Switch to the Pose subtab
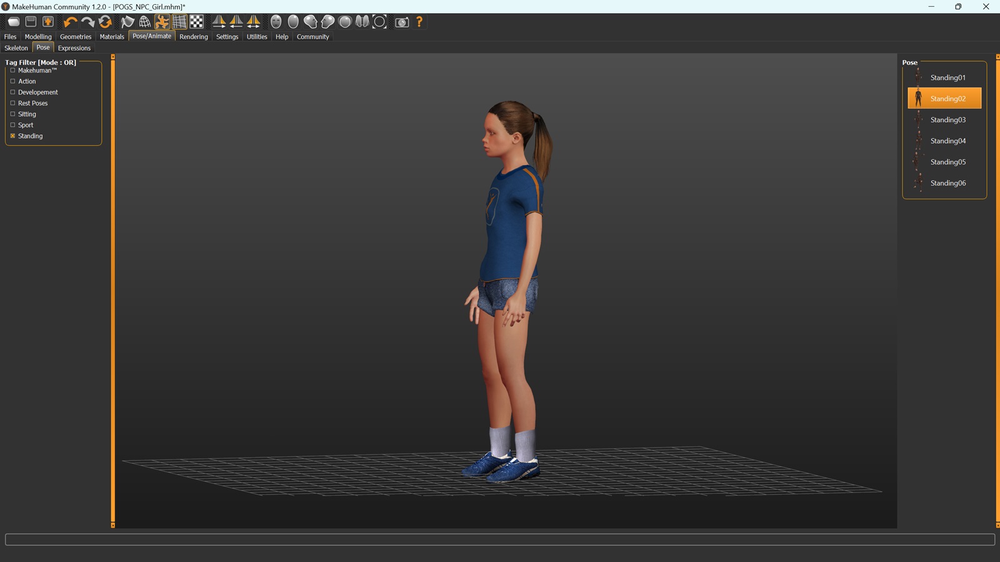 pos(43,48)
